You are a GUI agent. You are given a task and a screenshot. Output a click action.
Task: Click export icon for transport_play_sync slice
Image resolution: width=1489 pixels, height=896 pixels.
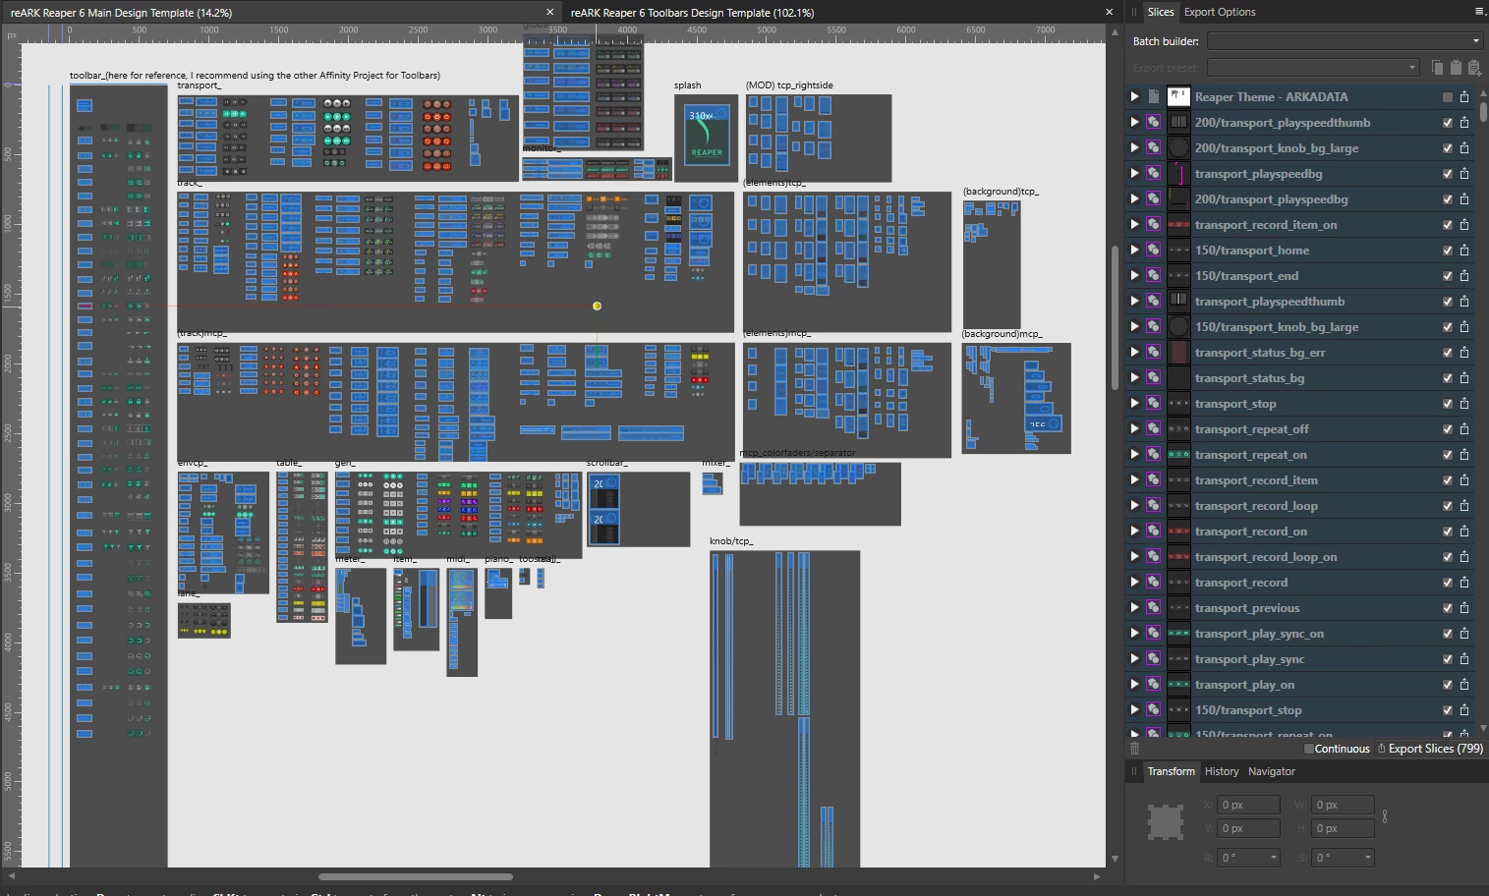click(x=1464, y=658)
